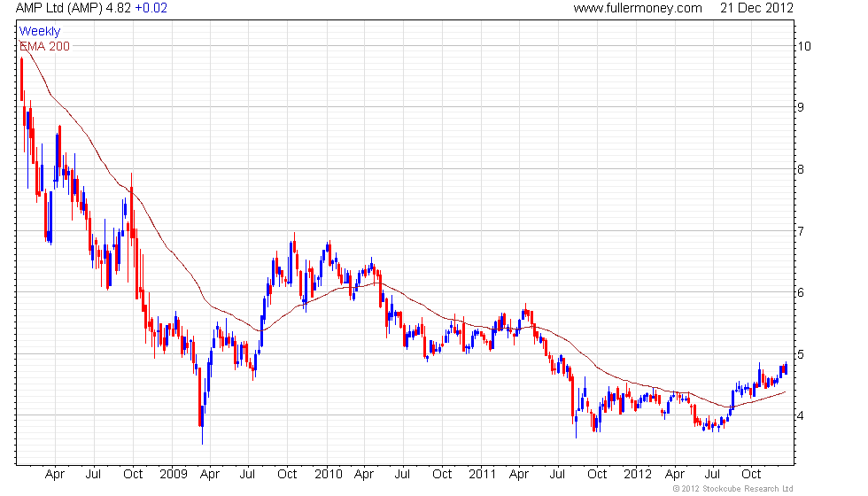Image resolution: width=868 pixels, height=496 pixels.
Task: Click the 'Apr' label right after 2011
Action: [519, 475]
